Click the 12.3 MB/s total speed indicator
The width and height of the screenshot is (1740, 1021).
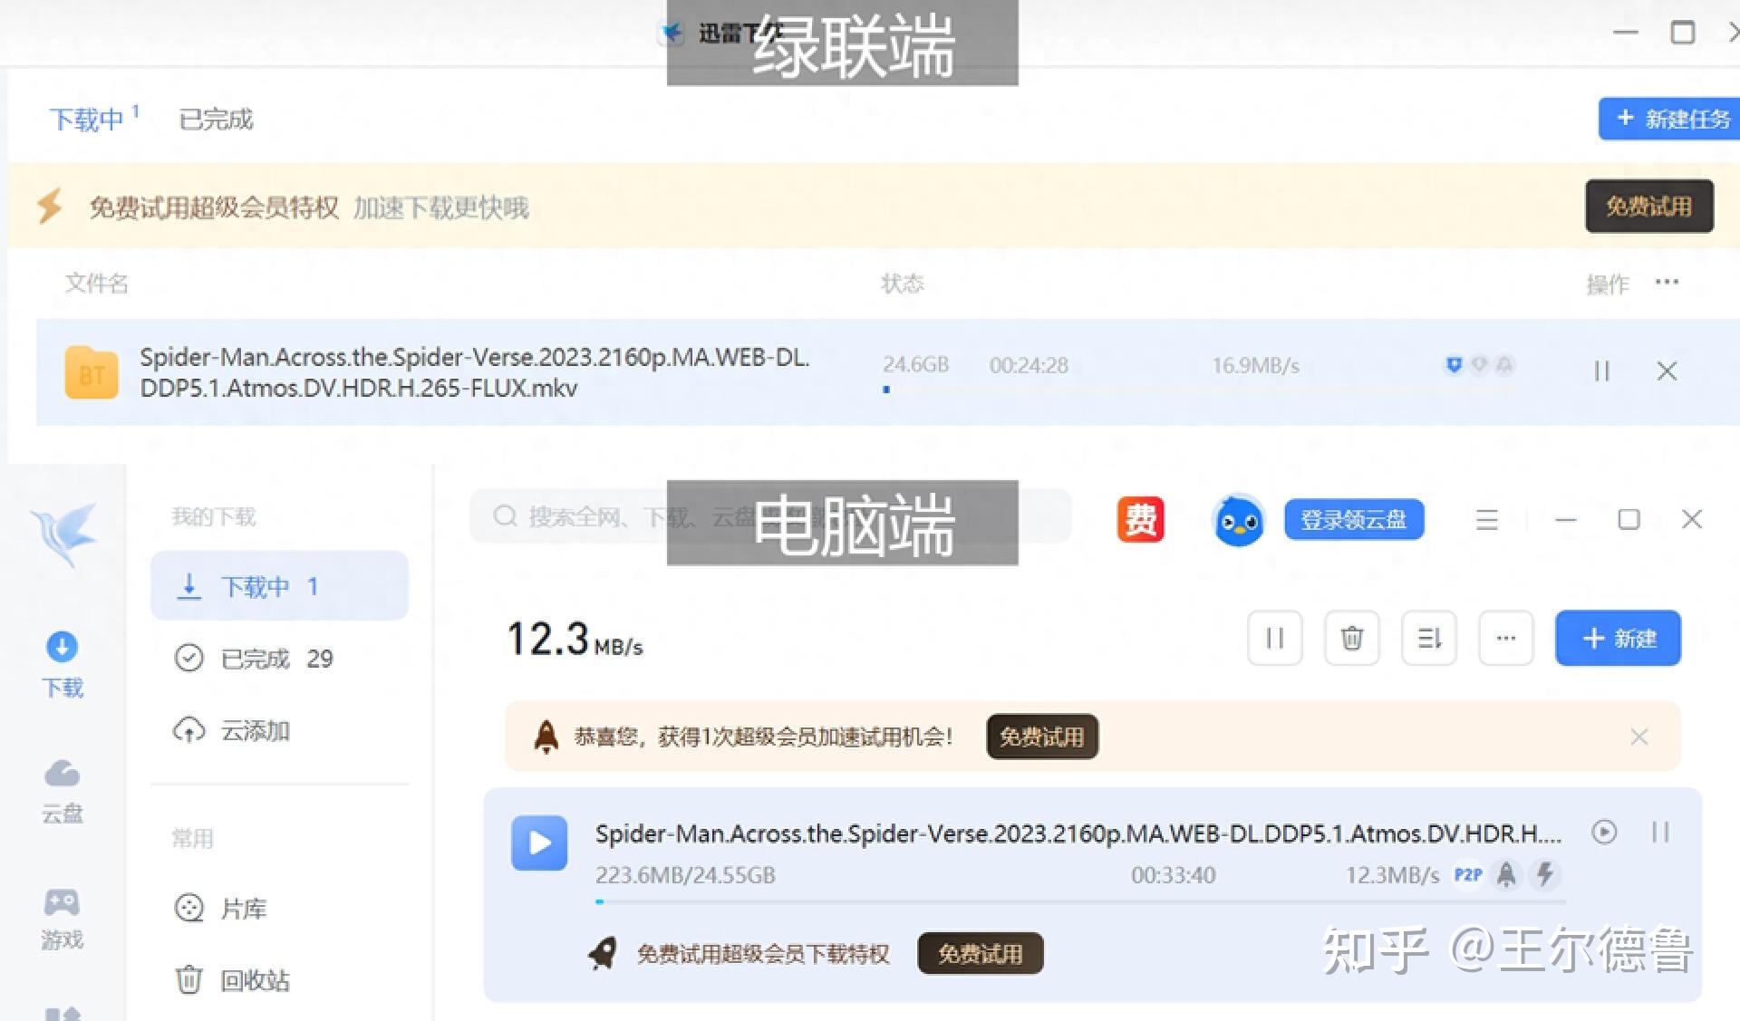(x=575, y=639)
